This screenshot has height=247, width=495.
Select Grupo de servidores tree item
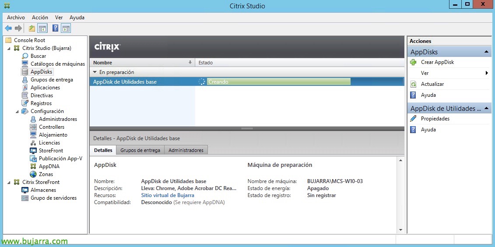click(x=53, y=198)
